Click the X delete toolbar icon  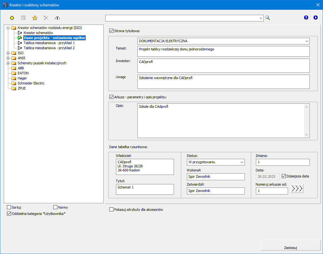pos(46,18)
